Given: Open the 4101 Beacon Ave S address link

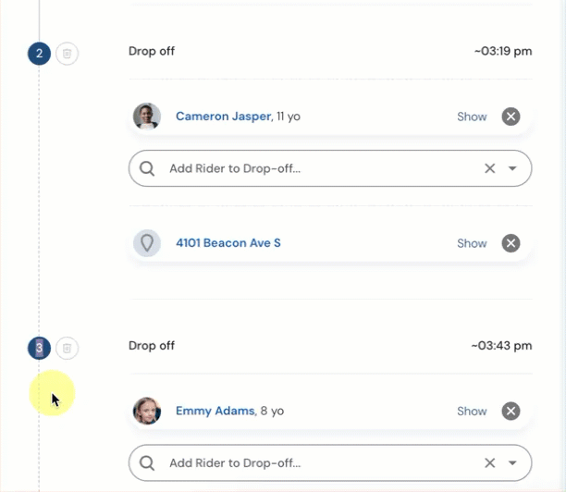Looking at the screenshot, I should pyautogui.click(x=228, y=243).
